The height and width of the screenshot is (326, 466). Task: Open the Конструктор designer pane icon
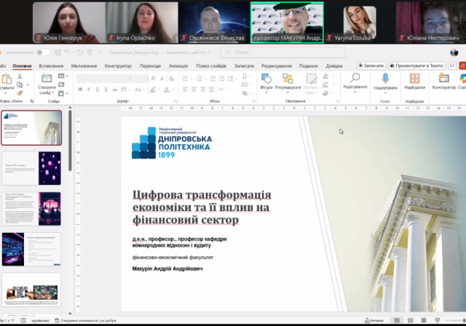click(443, 78)
